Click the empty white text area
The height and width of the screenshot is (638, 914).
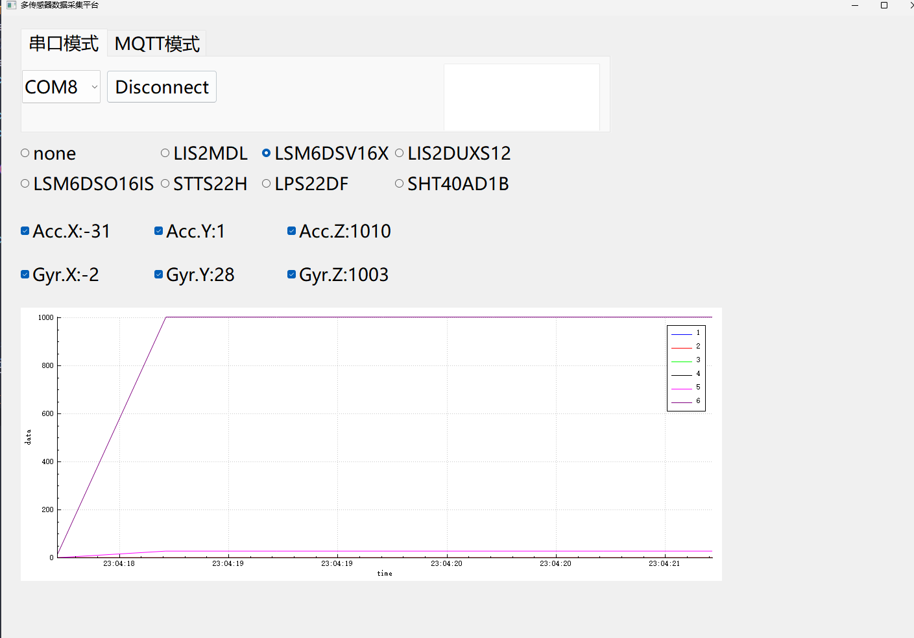tap(522, 97)
